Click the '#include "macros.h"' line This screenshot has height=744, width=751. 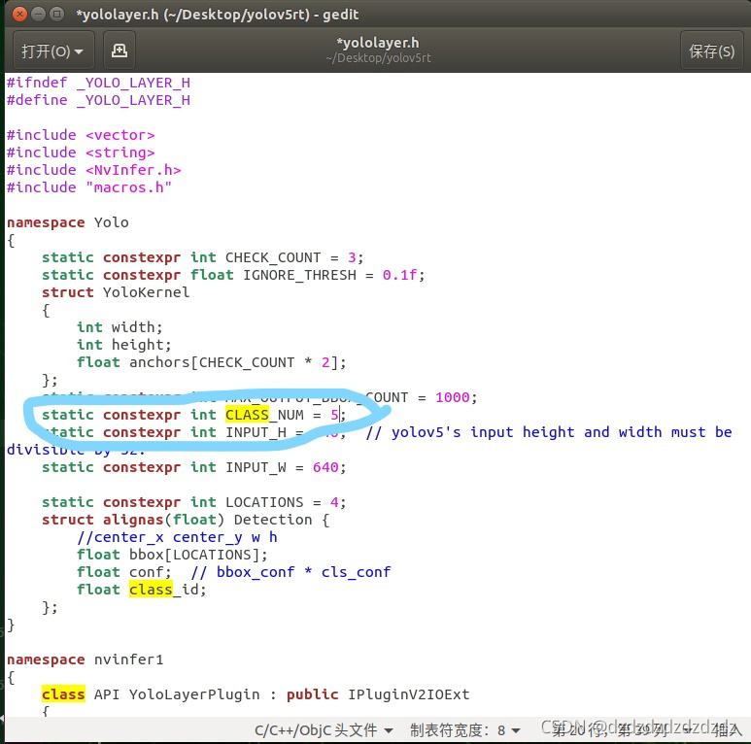click(x=89, y=187)
